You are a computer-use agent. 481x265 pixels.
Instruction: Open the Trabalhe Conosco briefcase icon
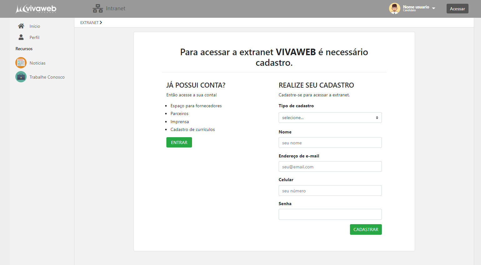tap(21, 77)
